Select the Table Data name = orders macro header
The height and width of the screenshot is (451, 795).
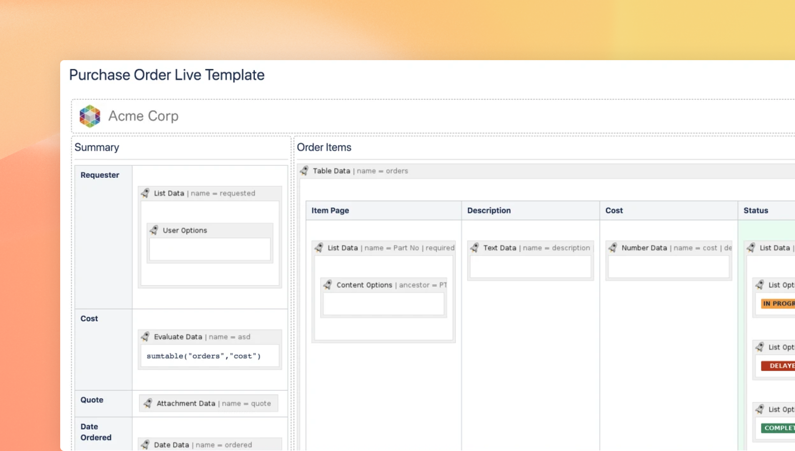pos(546,171)
